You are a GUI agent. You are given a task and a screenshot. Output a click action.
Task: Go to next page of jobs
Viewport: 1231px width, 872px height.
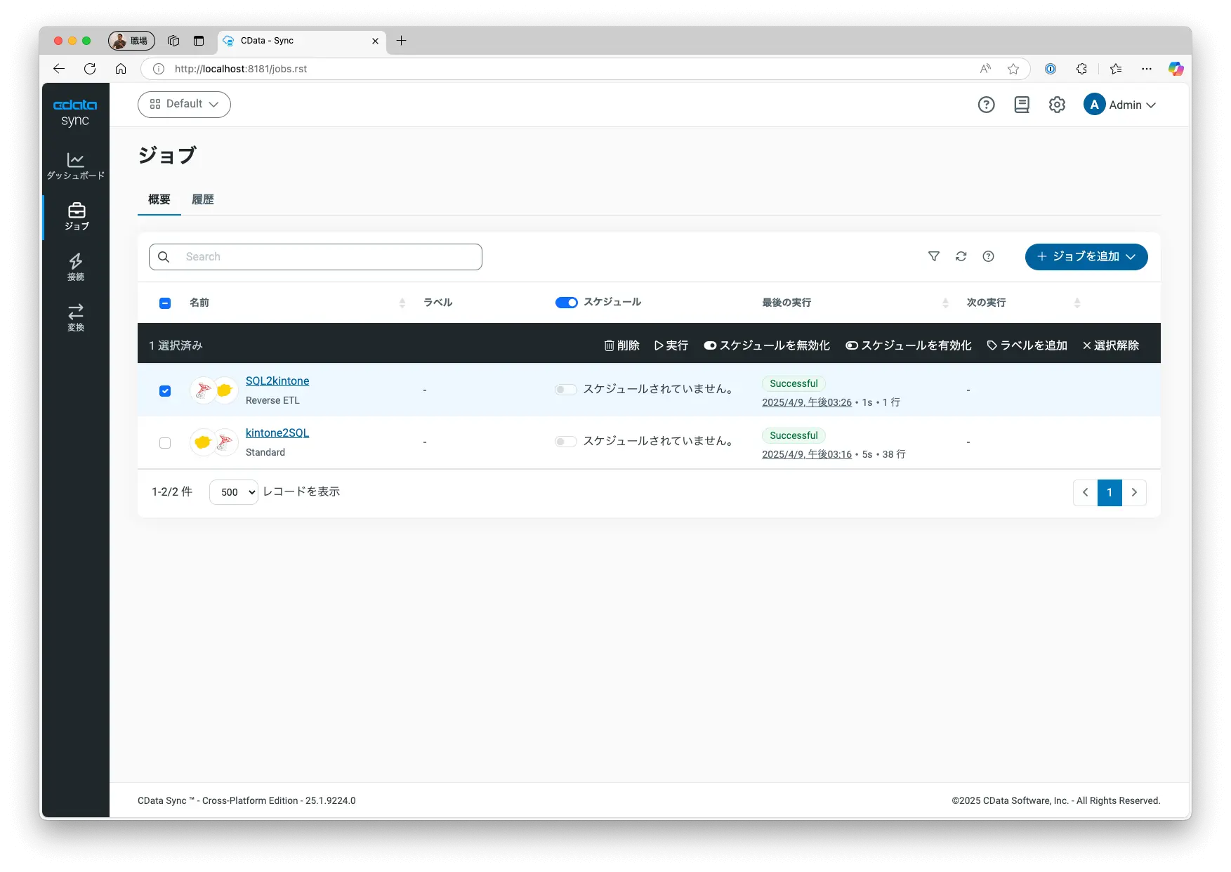pyautogui.click(x=1134, y=493)
